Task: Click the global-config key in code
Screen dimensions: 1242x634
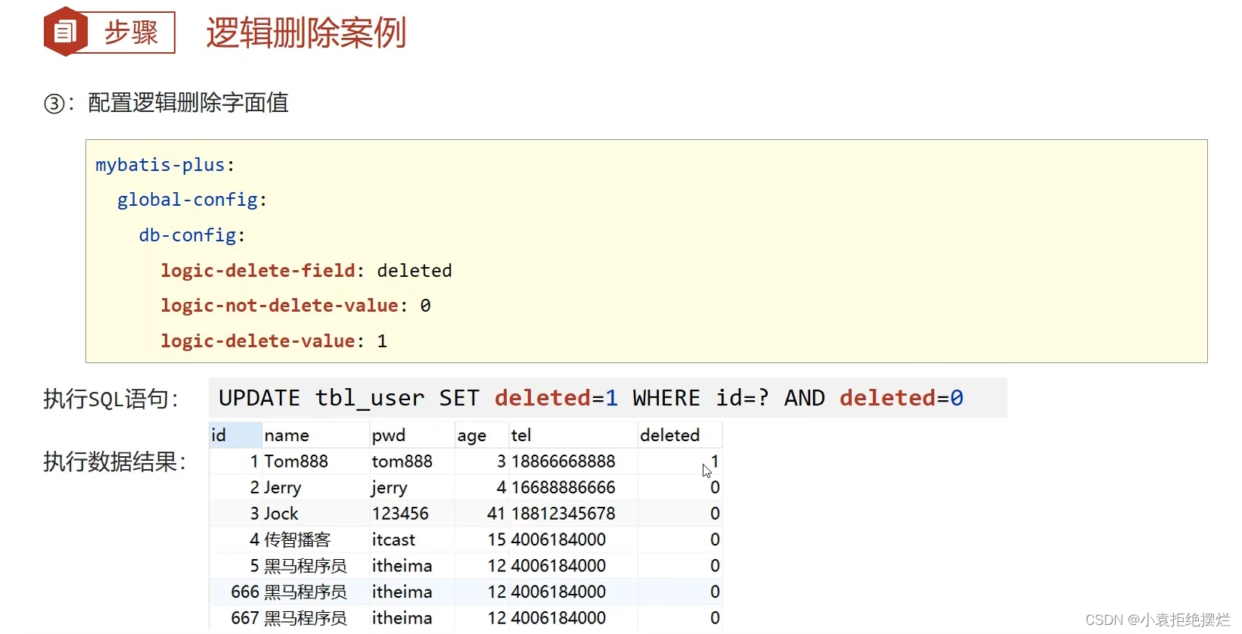Action: click(x=188, y=200)
